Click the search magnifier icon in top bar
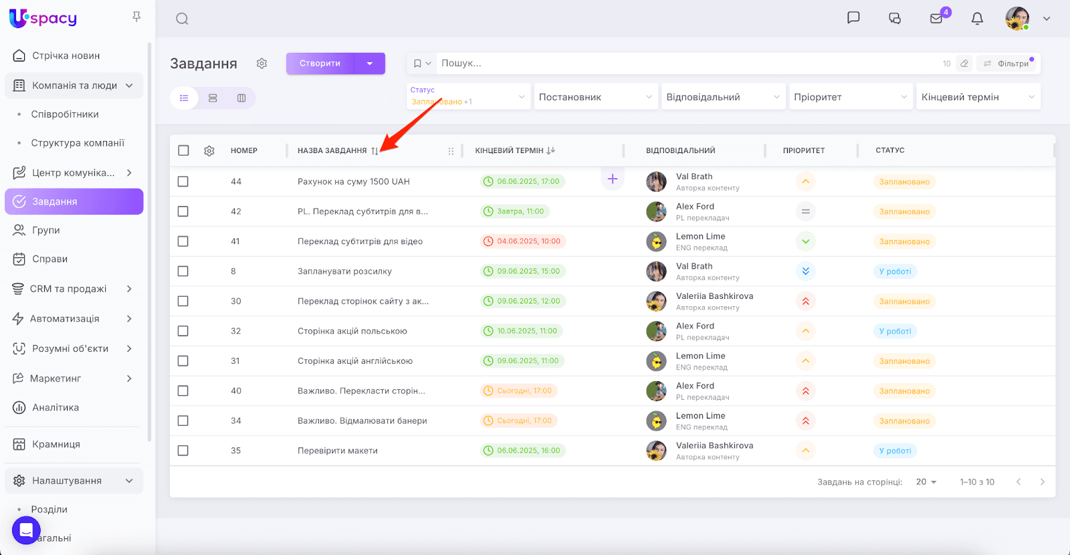Screen dimensions: 1070x555 pyautogui.click(x=182, y=19)
